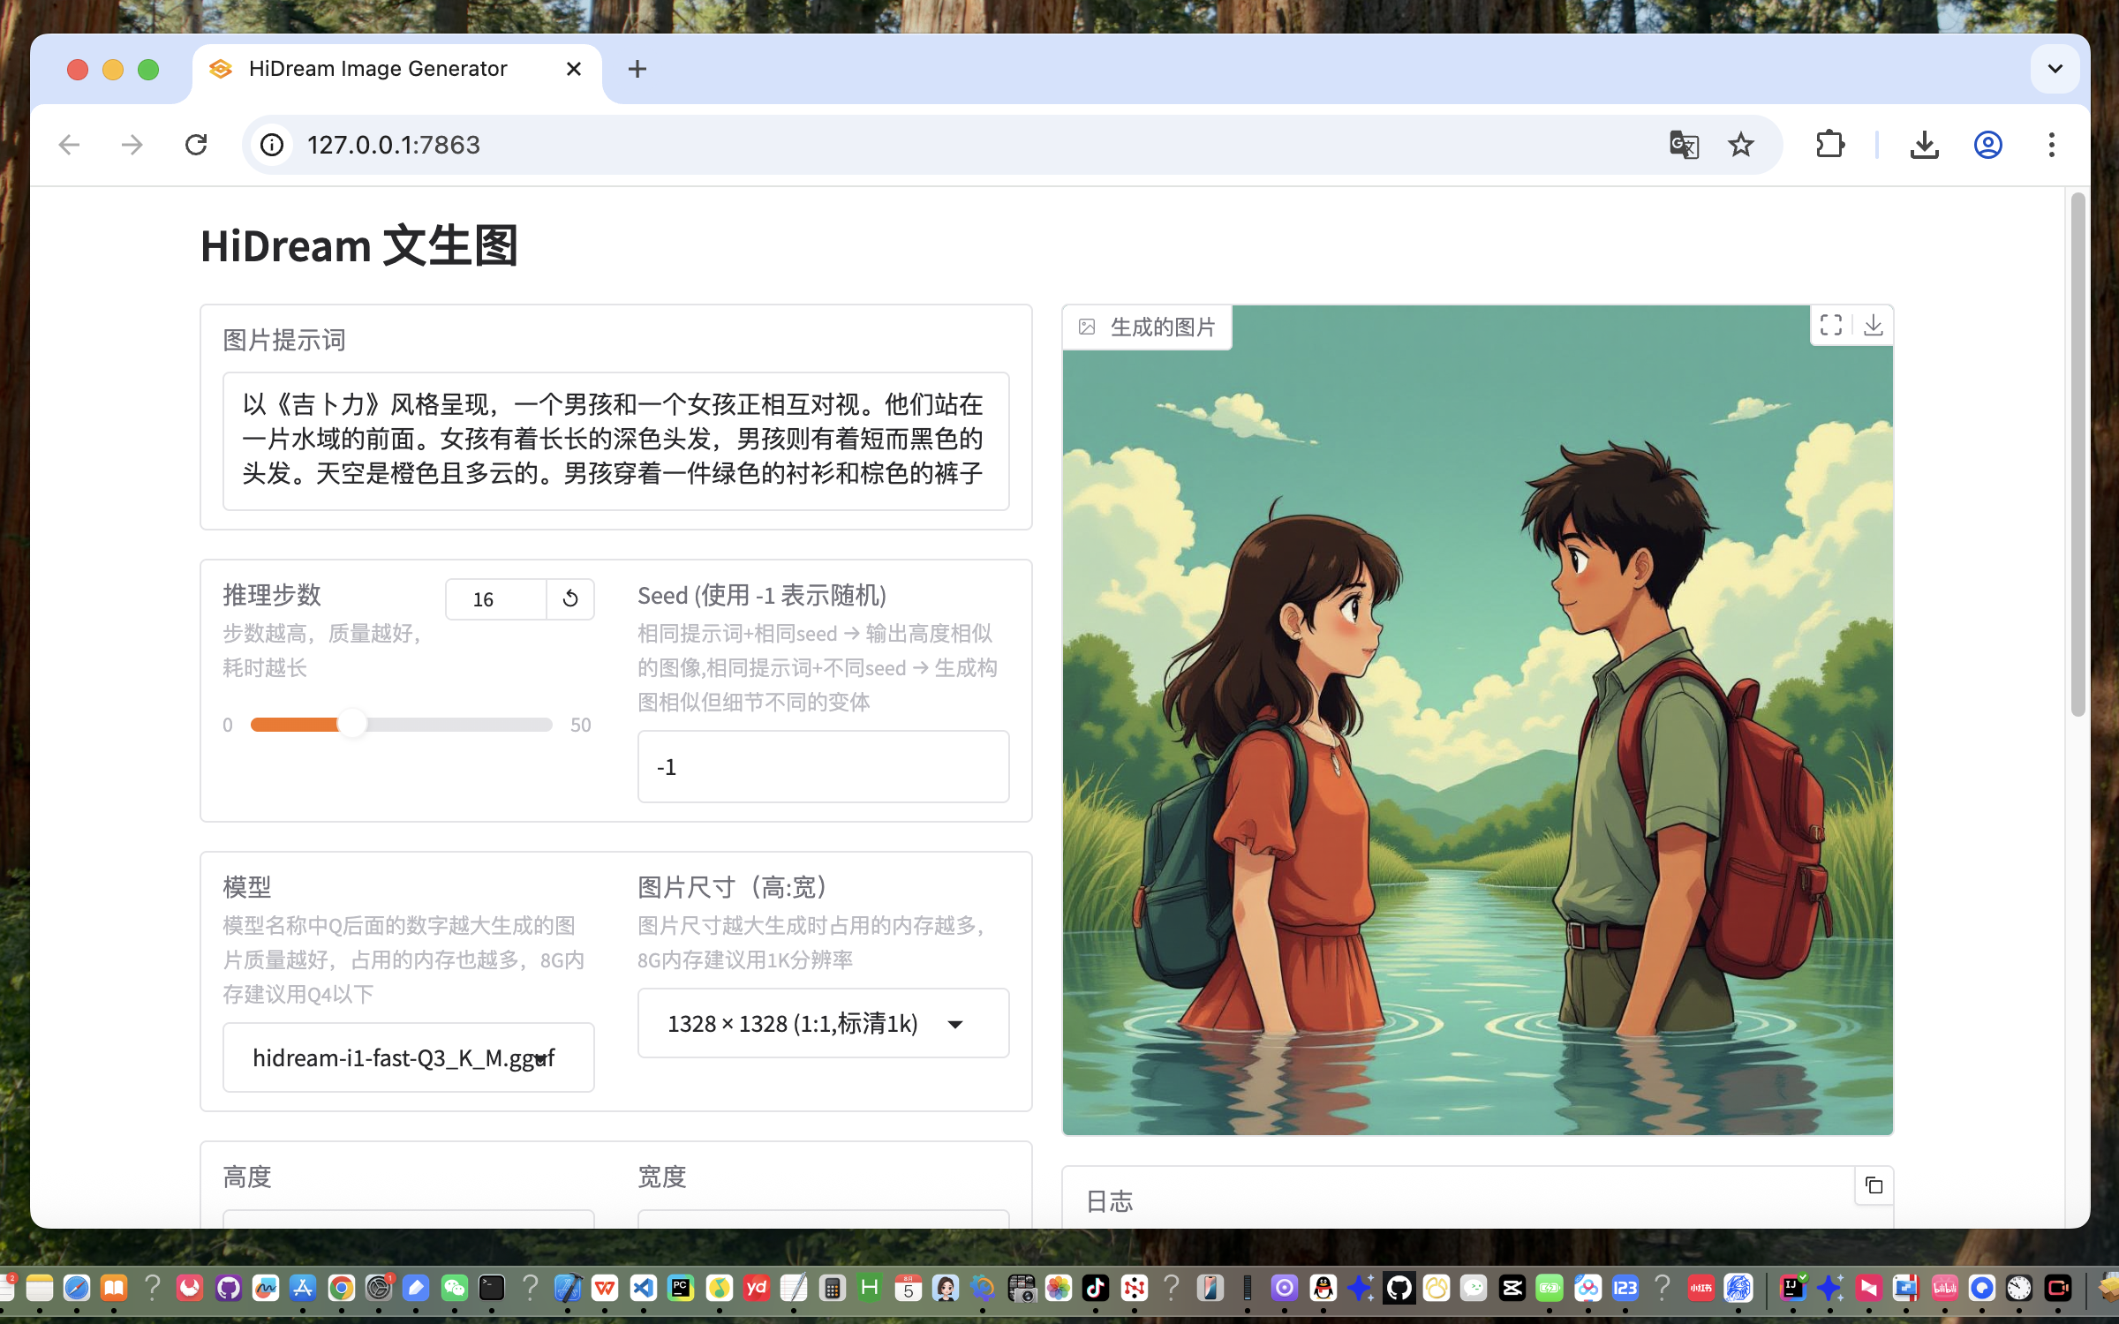The width and height of the screenshot is (2119, 1324).
Task: Open IntelliJ IDEA in the Dock
Action: click(x=1792, y=1289)
